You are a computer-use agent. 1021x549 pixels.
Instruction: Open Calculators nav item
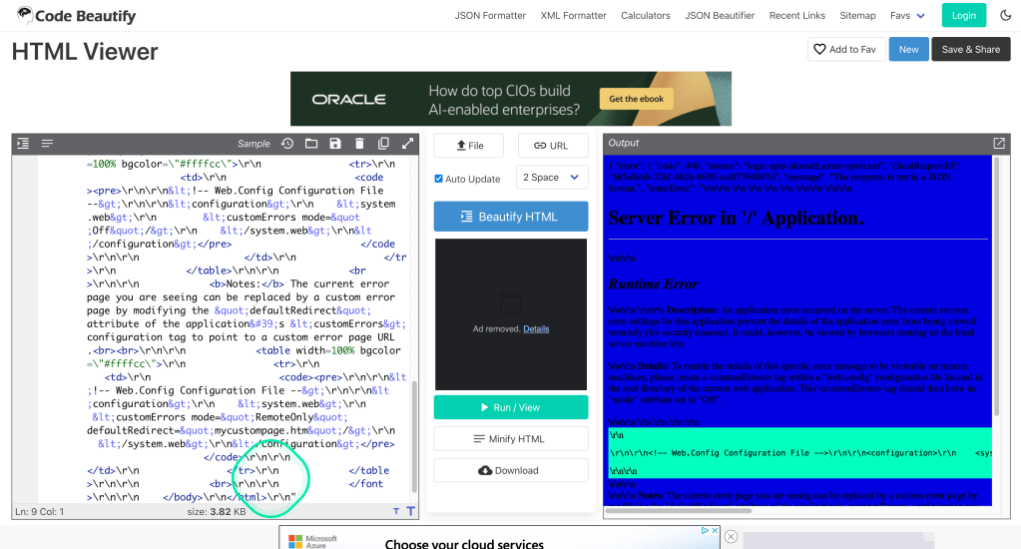(646, 16)
